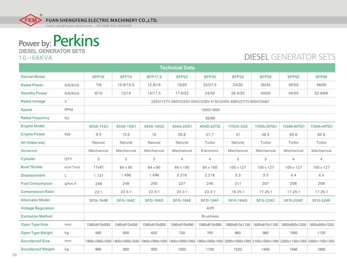Click the SFP50 genset model header

pos(266,77)
